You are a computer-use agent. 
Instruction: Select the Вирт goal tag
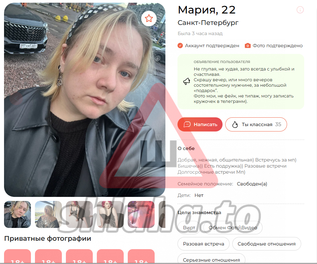(x=189, y=228)
